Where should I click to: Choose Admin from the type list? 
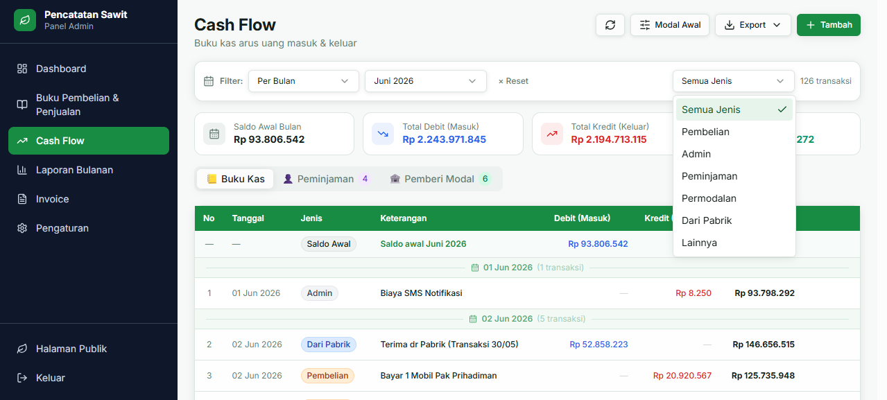click(734, 154)
